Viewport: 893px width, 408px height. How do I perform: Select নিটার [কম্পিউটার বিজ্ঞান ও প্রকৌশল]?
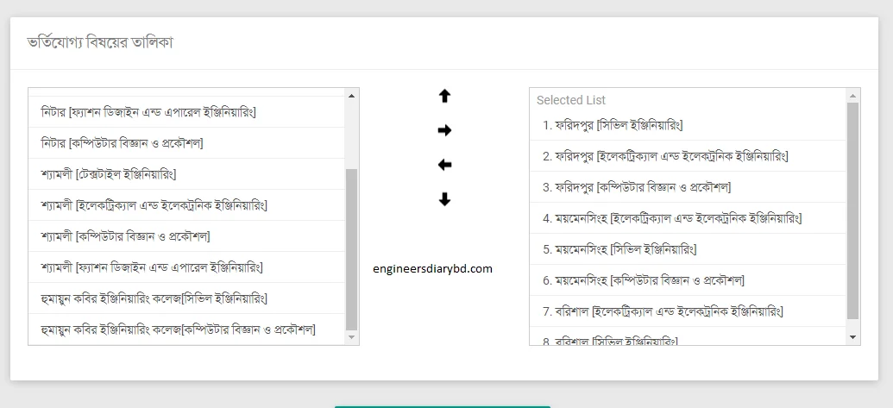[123, 143]
